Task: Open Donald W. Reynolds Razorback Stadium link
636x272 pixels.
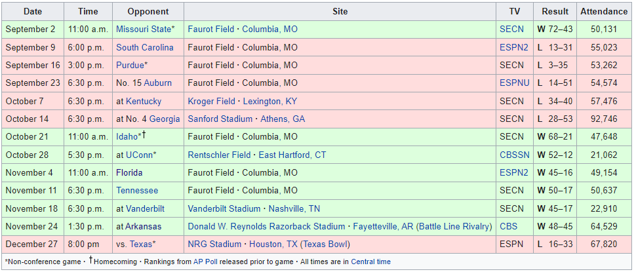Action: click(266, 226)
